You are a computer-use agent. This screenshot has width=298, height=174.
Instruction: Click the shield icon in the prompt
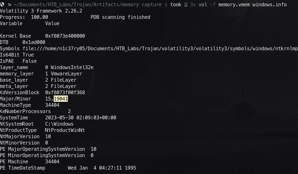2,5
